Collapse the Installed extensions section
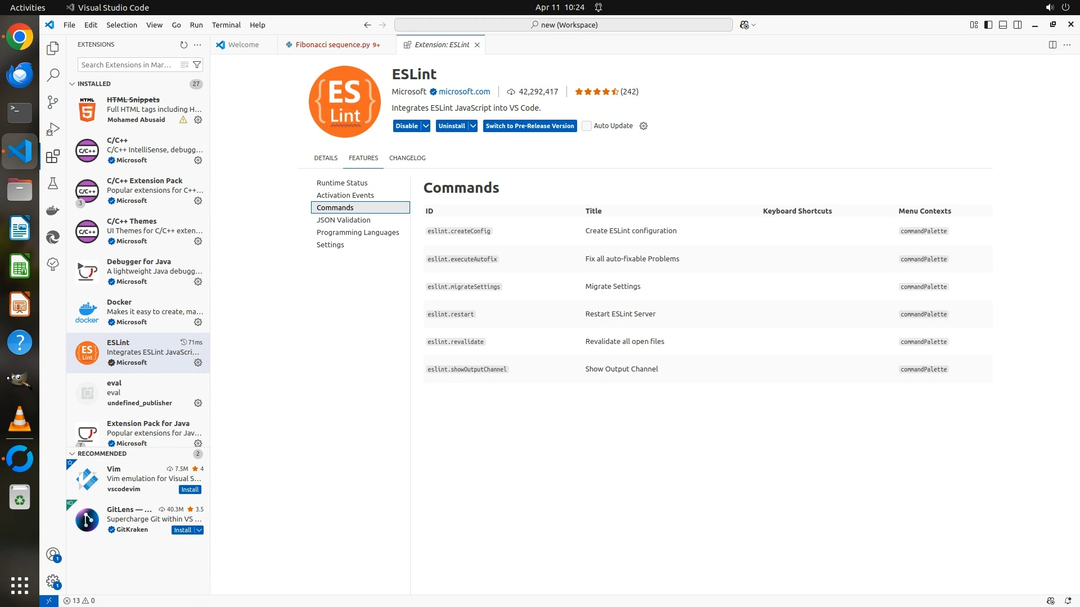Screen dimensions: 1080x607 click(72, 84)
